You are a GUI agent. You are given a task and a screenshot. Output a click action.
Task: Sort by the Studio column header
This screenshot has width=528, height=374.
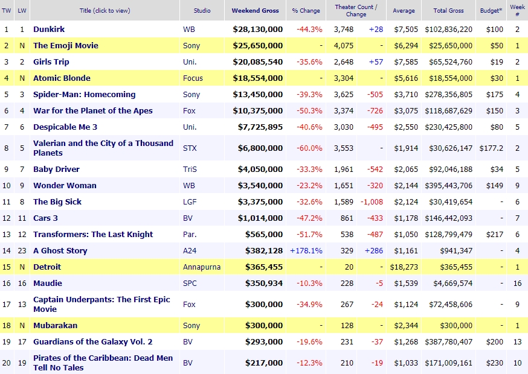pyautogui.click(x=202, y=10)
